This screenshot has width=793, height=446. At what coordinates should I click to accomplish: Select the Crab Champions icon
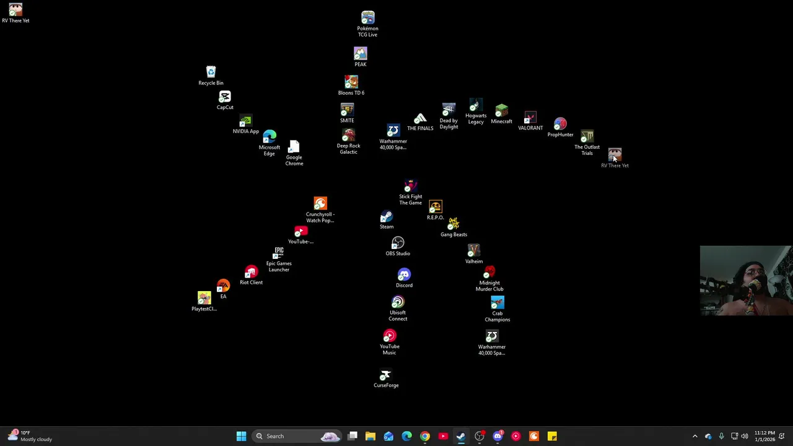(497, 309)
